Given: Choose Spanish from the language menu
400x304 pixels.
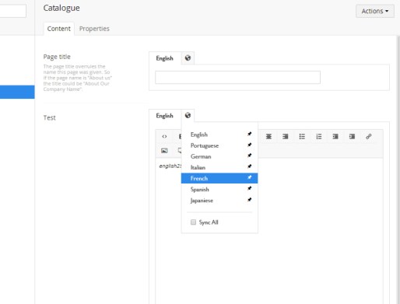Looking at the screenshot, I should [x=199, y=190].
